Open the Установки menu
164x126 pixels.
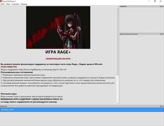15,4
